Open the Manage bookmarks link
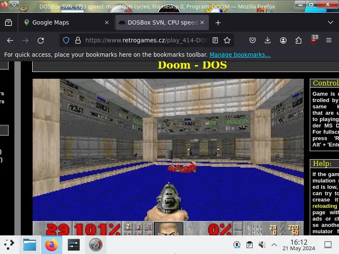The height and width of the screenshot is (254, 339). point(240,55)
